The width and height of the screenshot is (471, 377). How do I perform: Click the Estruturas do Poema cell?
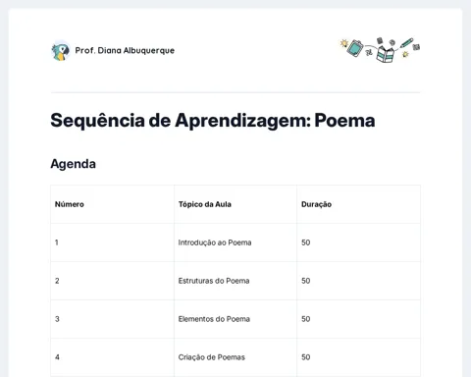[235, 281]
